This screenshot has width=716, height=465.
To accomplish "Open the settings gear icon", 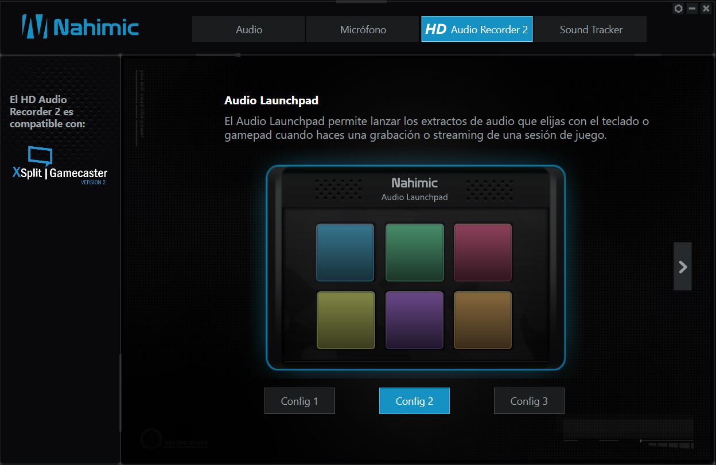I will coord(679,9).
